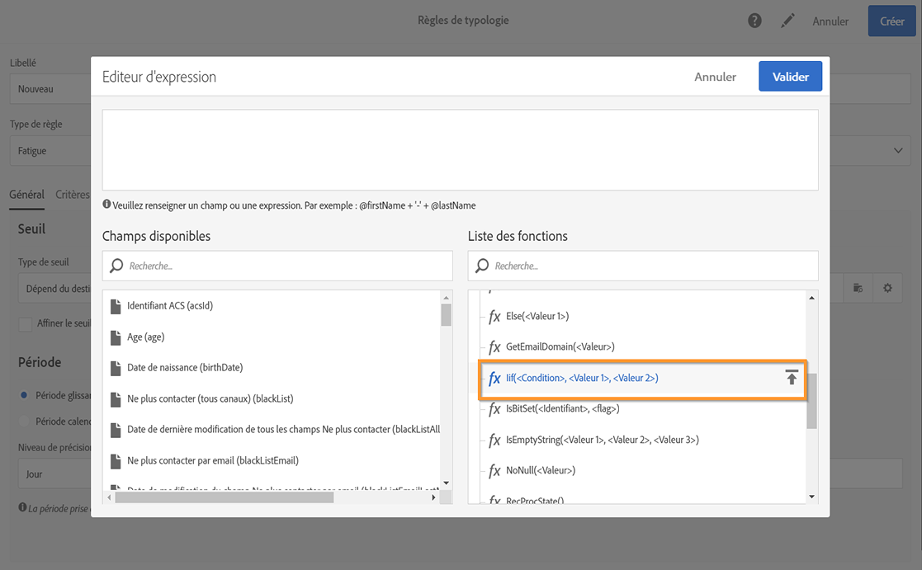Click magnifier icon in available fields search
The width and height of the screenshot is (922, 570).
[116, 266]
